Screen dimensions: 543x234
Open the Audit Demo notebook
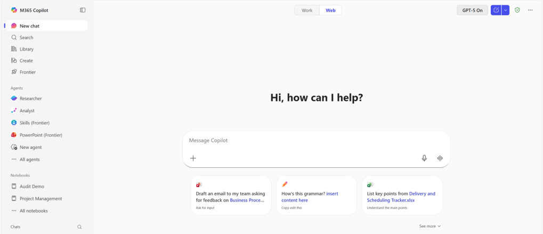pyautogui.click(x=31, y=187)
